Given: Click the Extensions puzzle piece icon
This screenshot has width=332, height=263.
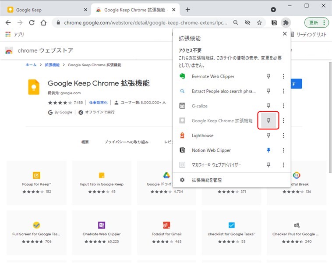Looking at the screenshot, I should [286, 23].
